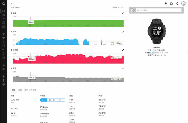Open Goals target icon in sidebar

point(3,84)
